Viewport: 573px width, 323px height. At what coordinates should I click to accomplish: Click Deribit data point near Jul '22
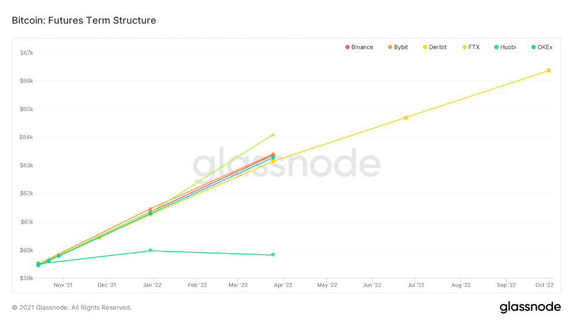pyautogui.click(x=406, y=117)
